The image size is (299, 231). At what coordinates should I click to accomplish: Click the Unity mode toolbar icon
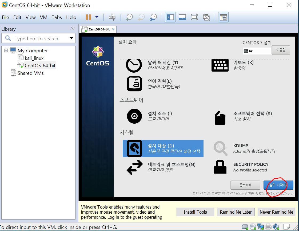pyautogui.click(x=206, y=17)
